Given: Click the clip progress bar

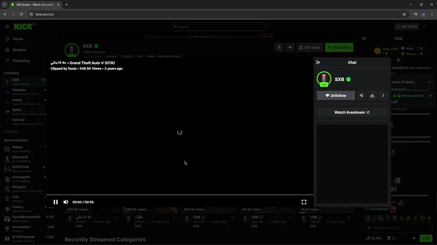Looking at the screenshot, I should (x=180, y=195).
